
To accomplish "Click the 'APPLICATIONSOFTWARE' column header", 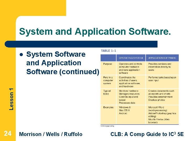I will tap(162, 58).
